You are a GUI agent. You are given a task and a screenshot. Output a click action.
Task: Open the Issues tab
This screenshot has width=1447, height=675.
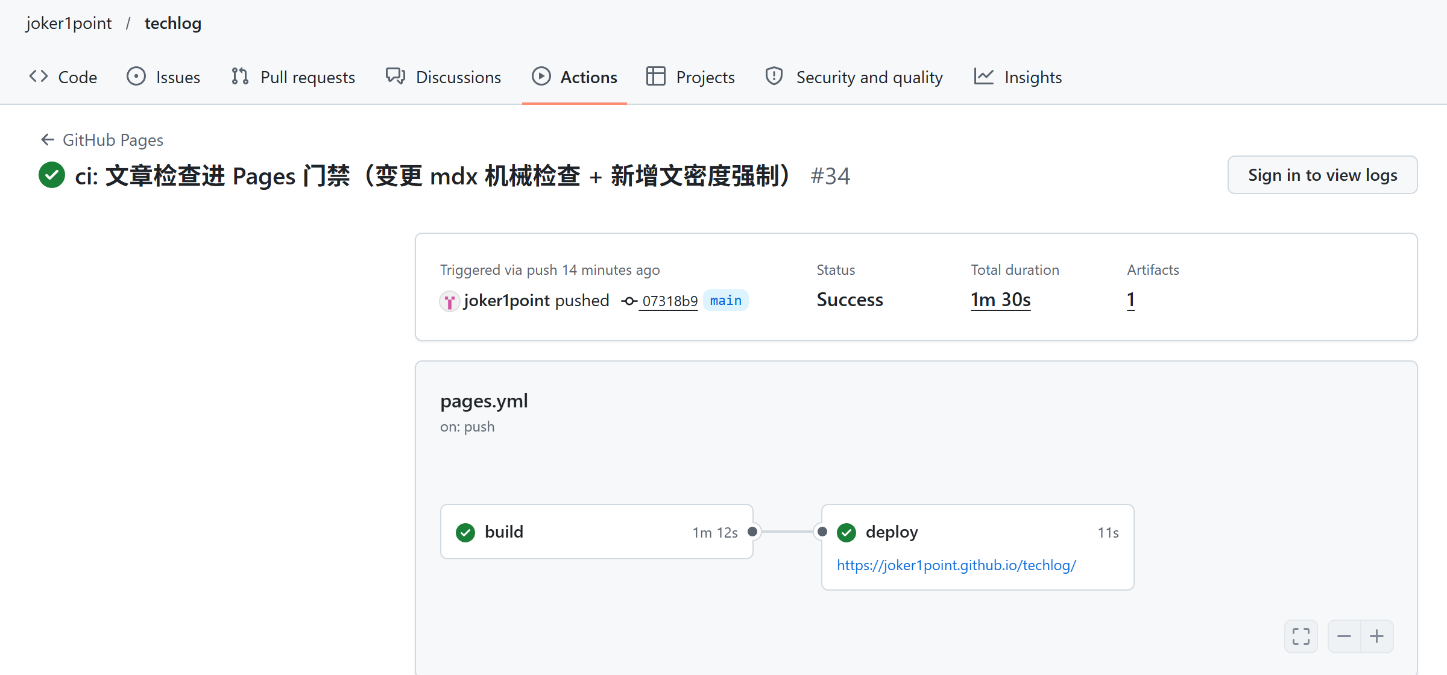pos(163,77)
